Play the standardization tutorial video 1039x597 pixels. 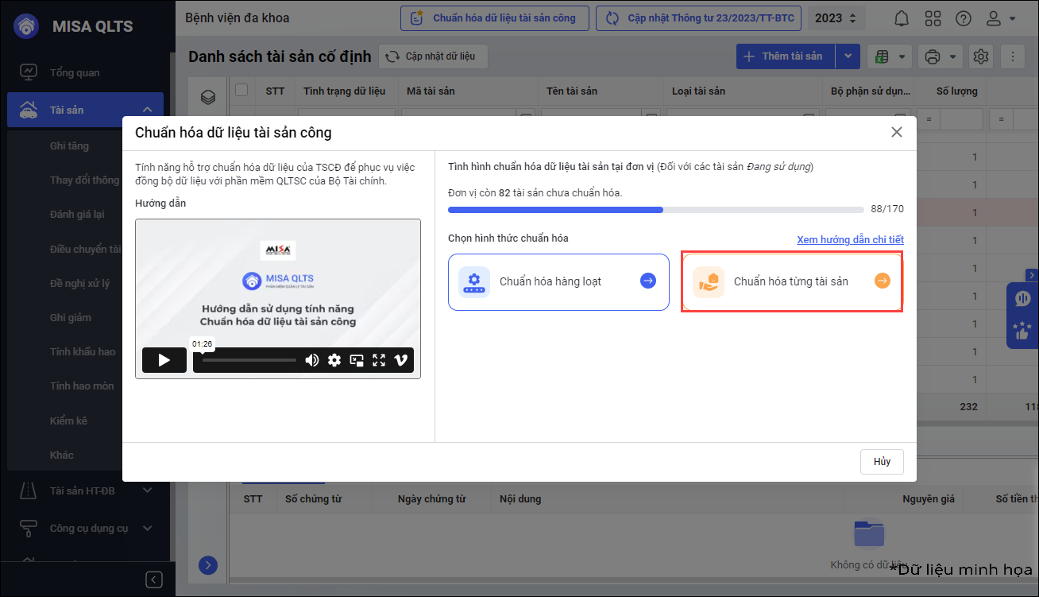[164, 360]
